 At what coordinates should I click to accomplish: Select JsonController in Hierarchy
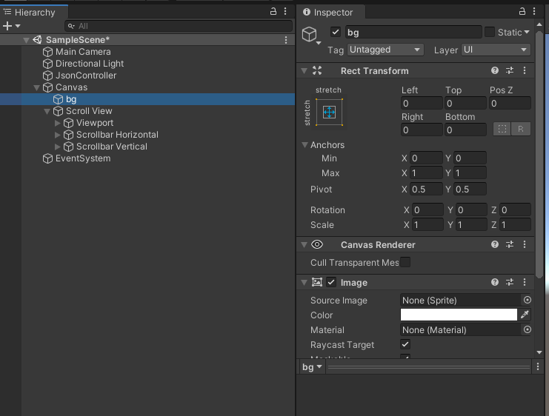(86, 76)
